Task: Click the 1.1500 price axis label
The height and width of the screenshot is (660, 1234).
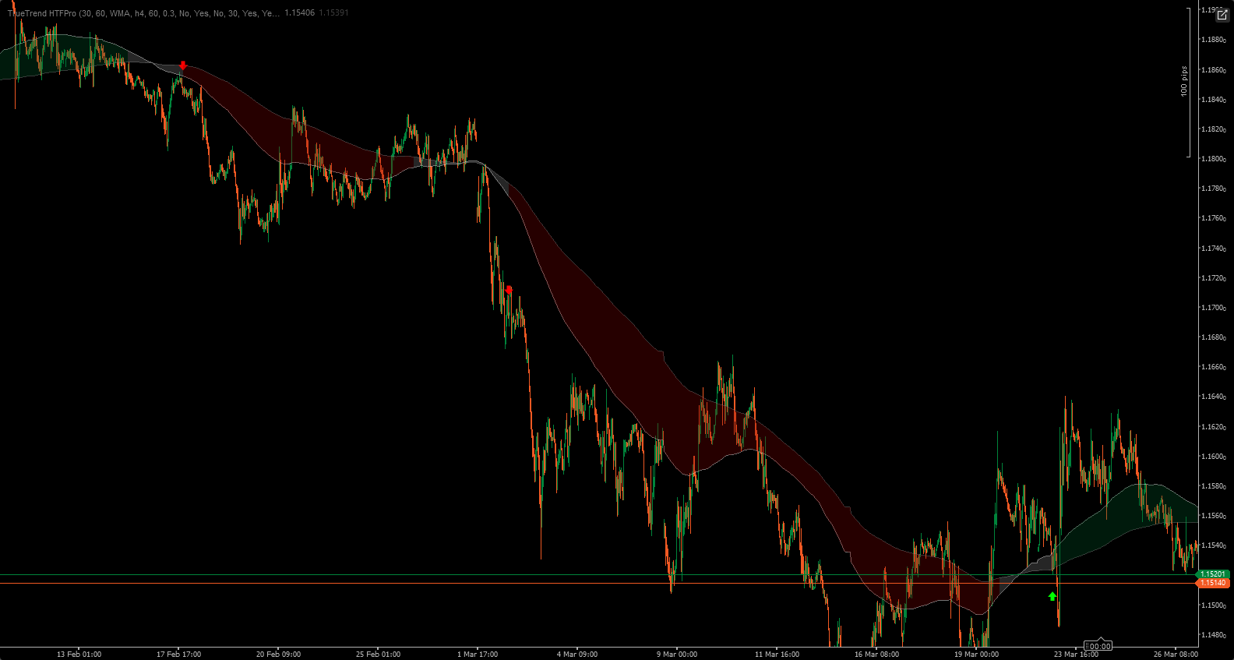Action: tap(1212, 605)
